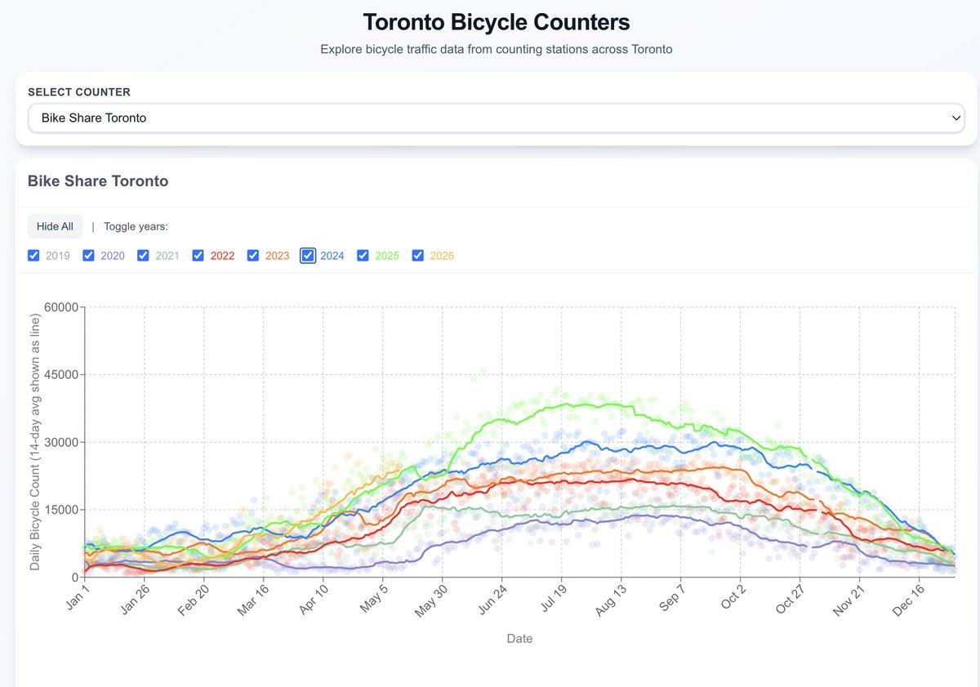Click the Hide All button
This screenshot has height=687, width=980.
pos(55,226)
